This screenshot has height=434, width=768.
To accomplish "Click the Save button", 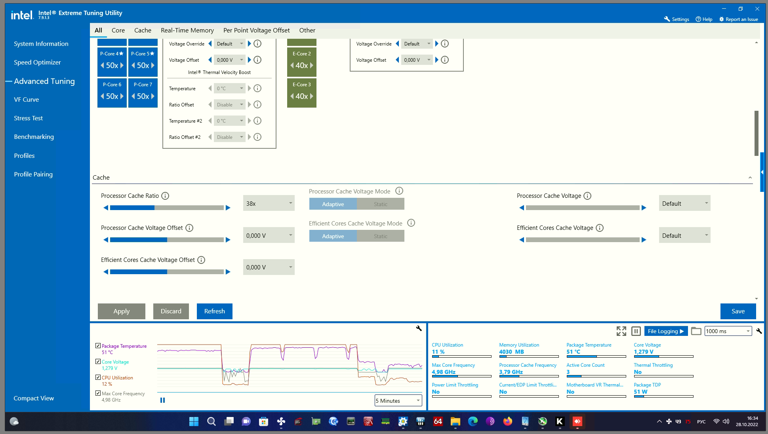I will pyautogui.click(x=738, y=311).
